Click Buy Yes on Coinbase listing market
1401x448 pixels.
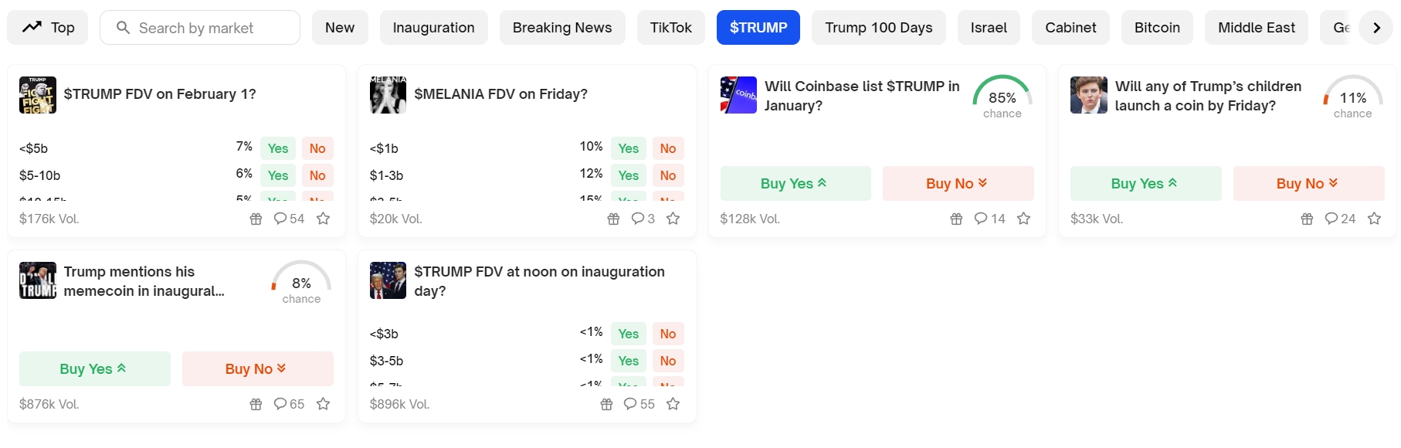click(795, 183)
